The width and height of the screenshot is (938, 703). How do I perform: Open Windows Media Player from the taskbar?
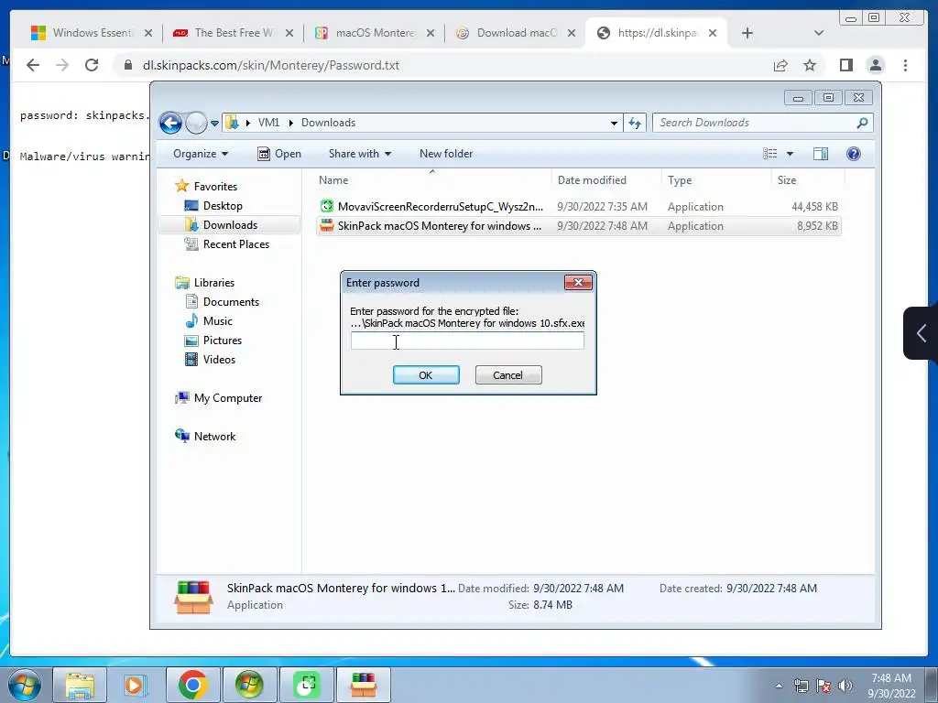click(136, 685)
